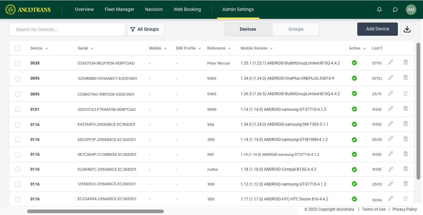Open the Web Booking menu
This screenshot has width=423, height=215.
tap(187, 9)
